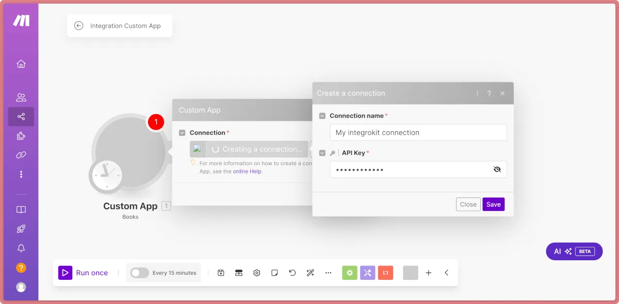Screen dimensions: 619x304
Task: Open the orange Text parser icon
Action: click(x=385, y=273)
